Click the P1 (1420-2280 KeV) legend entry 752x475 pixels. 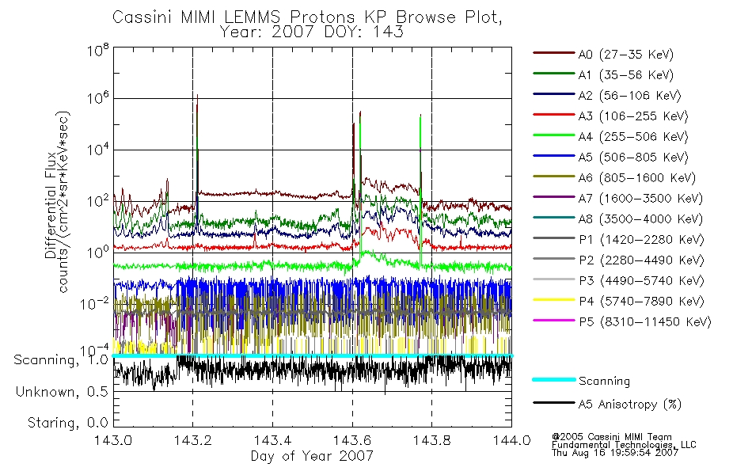point(618,239)
